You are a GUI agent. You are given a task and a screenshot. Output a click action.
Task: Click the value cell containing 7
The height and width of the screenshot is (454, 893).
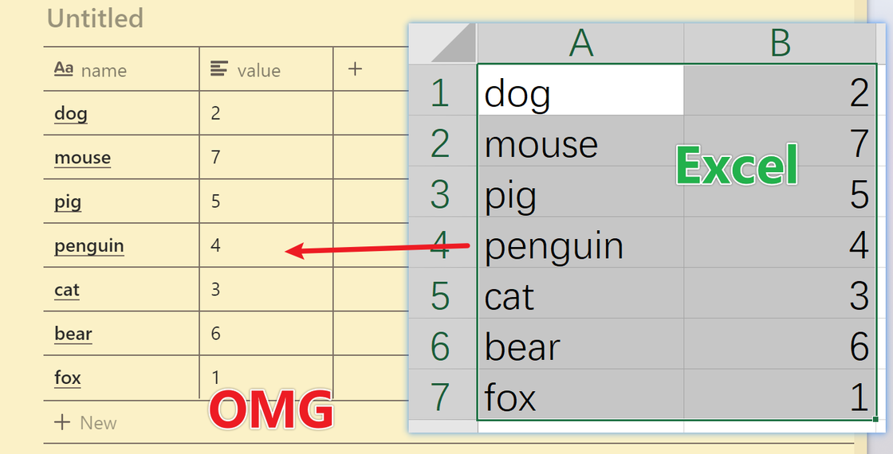pos(265,158)
